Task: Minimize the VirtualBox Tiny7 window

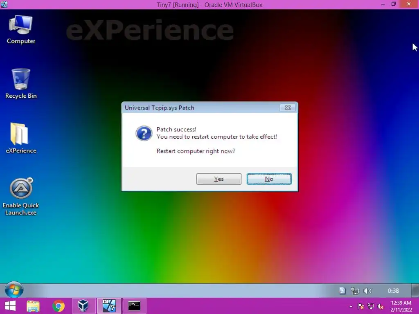Action: pos(383,4)
